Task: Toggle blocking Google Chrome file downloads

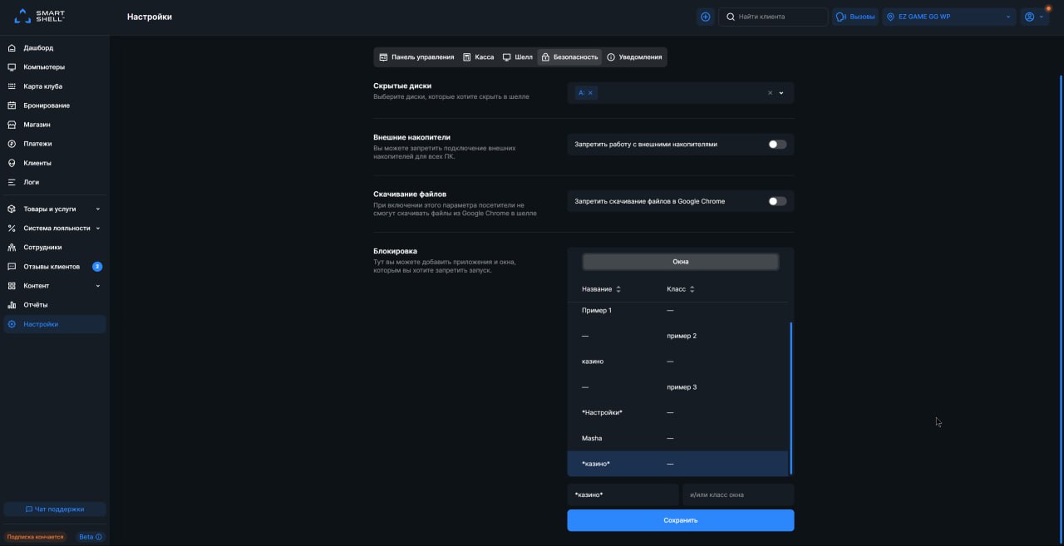Action: [776, 201]
